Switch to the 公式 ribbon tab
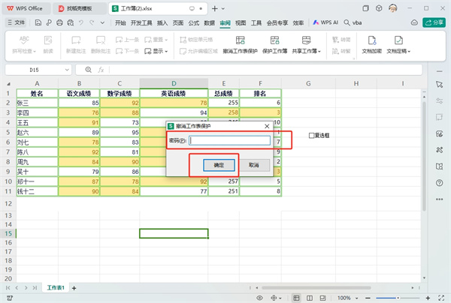451x303 pixels. 193,23
